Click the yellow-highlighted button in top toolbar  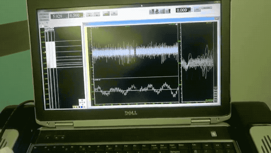pyautogui.click(x=106, y=14)
